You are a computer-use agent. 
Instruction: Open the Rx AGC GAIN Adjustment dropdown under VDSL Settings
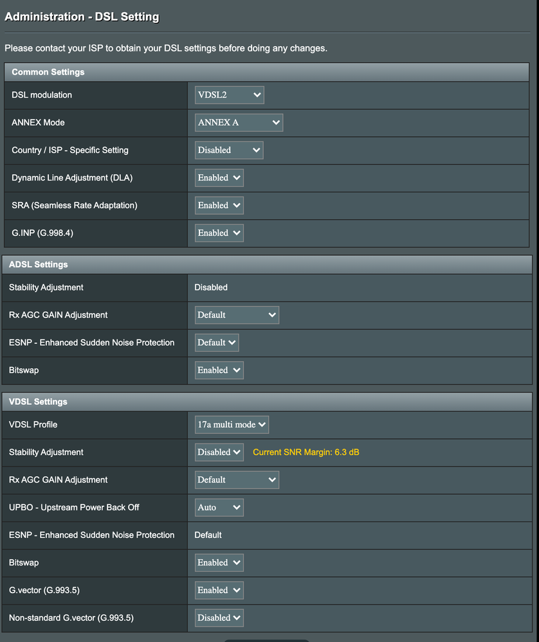[x=236, y=479]
